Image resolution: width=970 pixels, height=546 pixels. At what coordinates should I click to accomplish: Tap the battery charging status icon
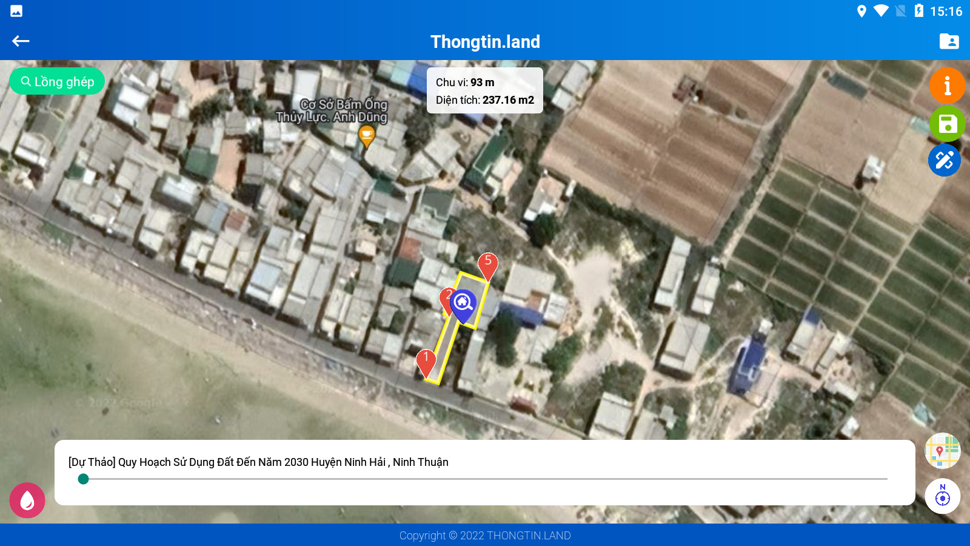[x=919, y=11]
